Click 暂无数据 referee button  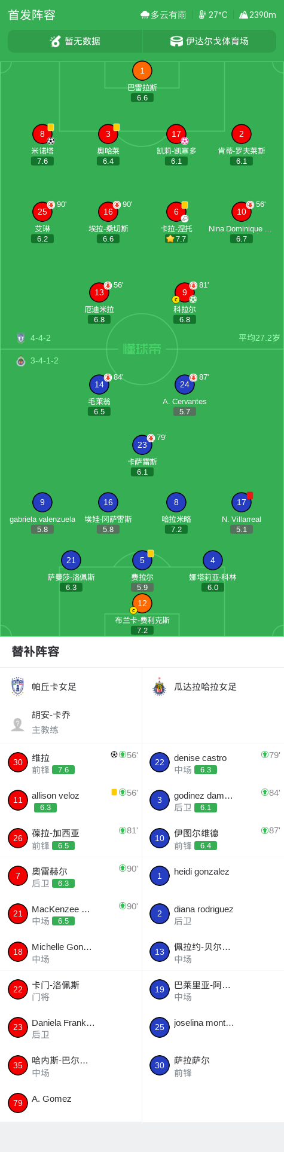click(75, 41)
